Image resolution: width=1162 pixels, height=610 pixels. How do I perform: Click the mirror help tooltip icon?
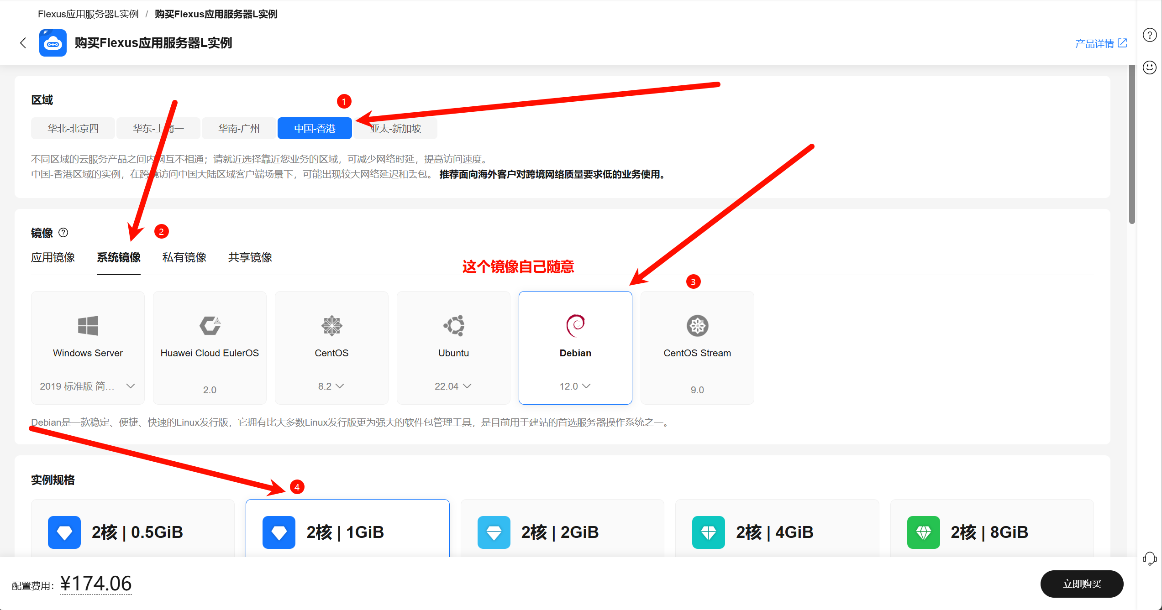tap(63, 233)
